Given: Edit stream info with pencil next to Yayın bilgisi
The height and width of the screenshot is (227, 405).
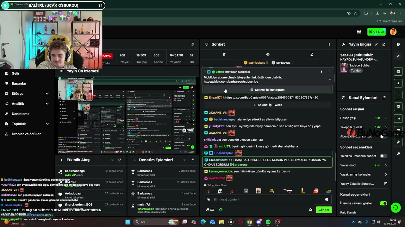Looking at the screenshot, I should (x=376, y=44).
